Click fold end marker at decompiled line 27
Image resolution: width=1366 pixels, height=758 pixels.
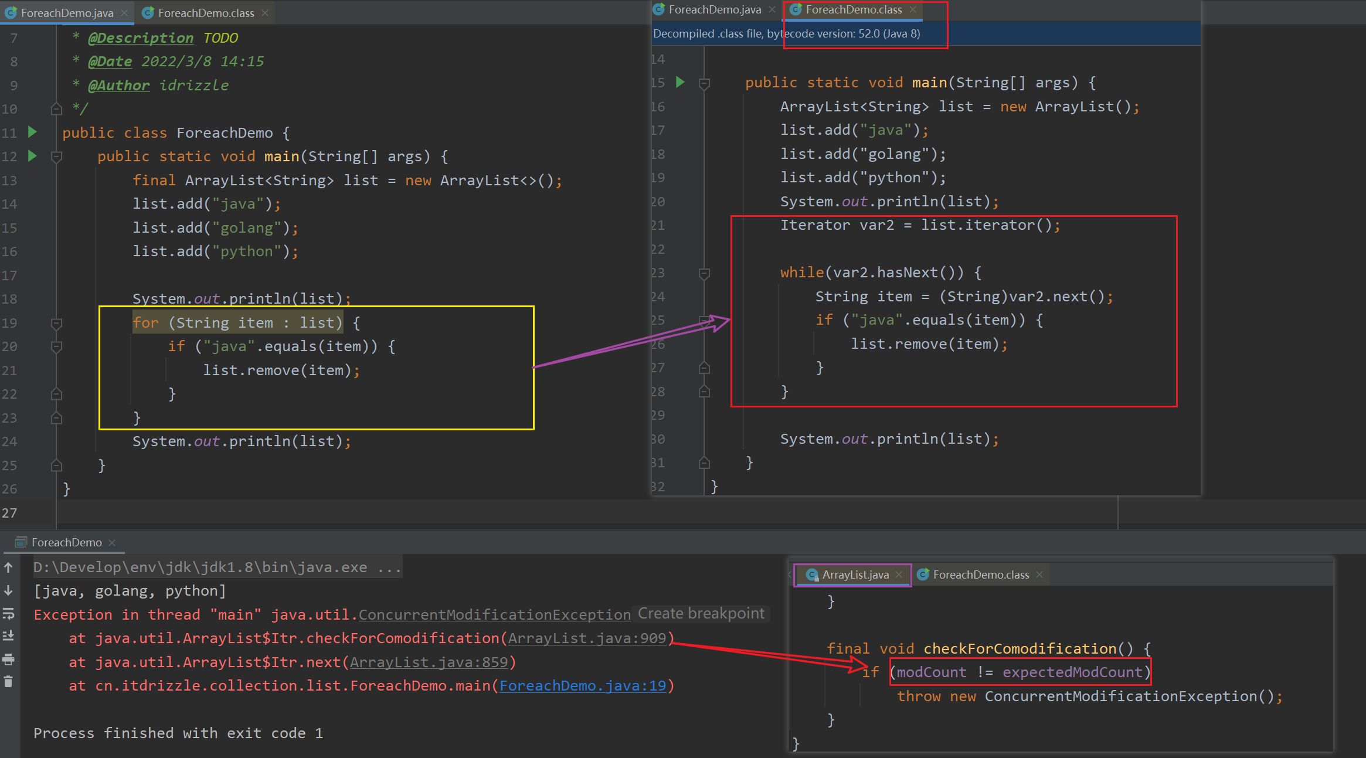[x=704, y=368]
